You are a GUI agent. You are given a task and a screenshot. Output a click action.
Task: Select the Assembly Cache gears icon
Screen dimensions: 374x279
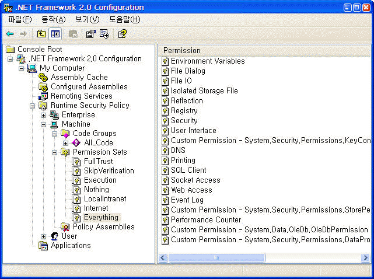(43, 77)
